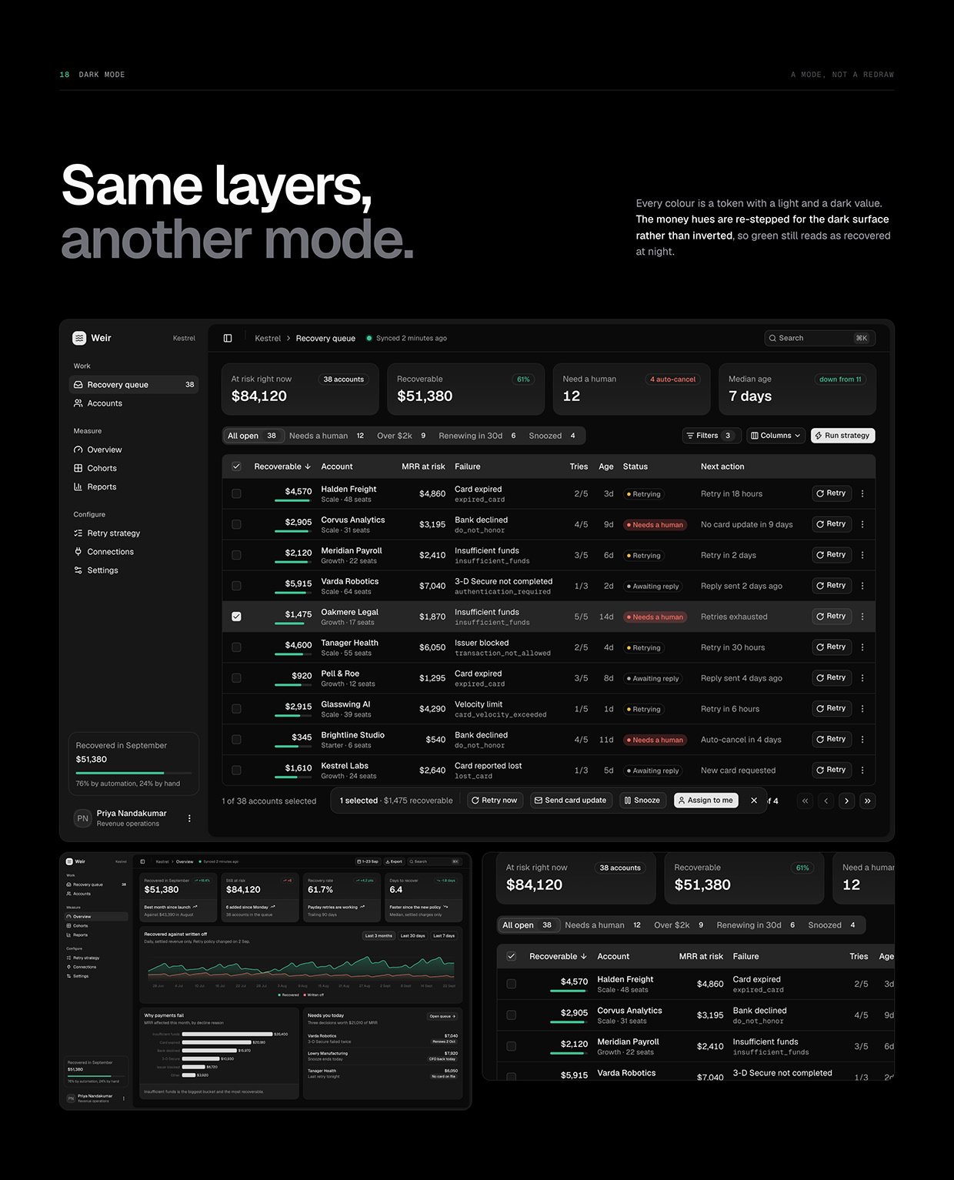Open the Recovery queue sidebar item

click(x=134, y=384)
